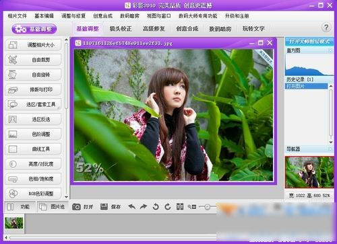Select the 基础调整 tab
The height and width of the screenshot is (244, 337).
[88, 29]
